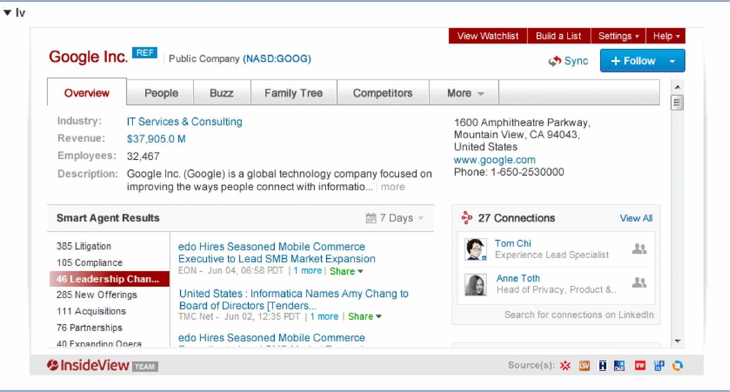Screen dimensions: 730x392
Task: Open Share dropdown for TMC Net article
Action: tap(364, 317)
